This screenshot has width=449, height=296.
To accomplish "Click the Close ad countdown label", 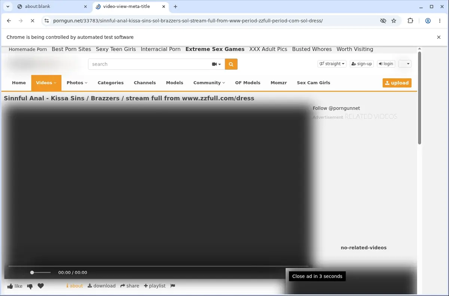I will (317, 276).
